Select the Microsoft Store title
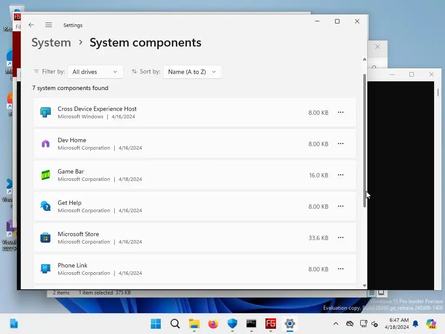 point(78,234)
